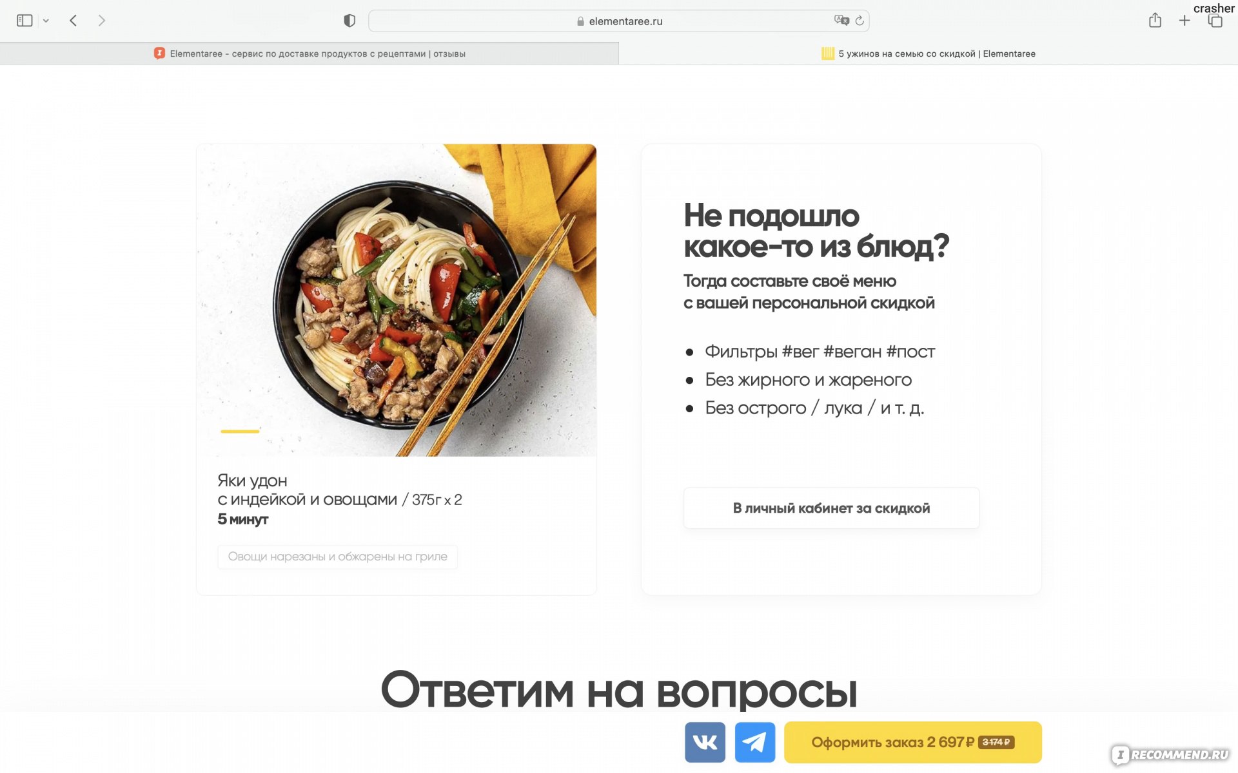Click the share/export icon in toolbar

click(x=1156, y=21)
